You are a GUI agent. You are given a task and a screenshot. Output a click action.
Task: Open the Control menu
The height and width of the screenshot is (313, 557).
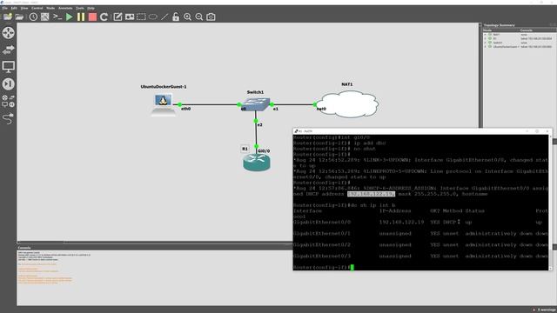(37, 8)
